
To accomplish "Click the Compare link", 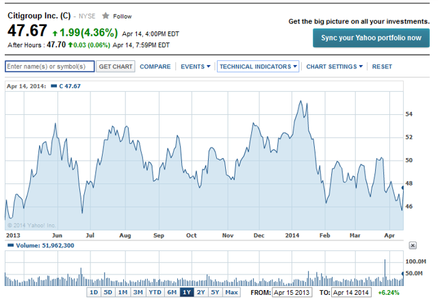I will tap(155, 66).
